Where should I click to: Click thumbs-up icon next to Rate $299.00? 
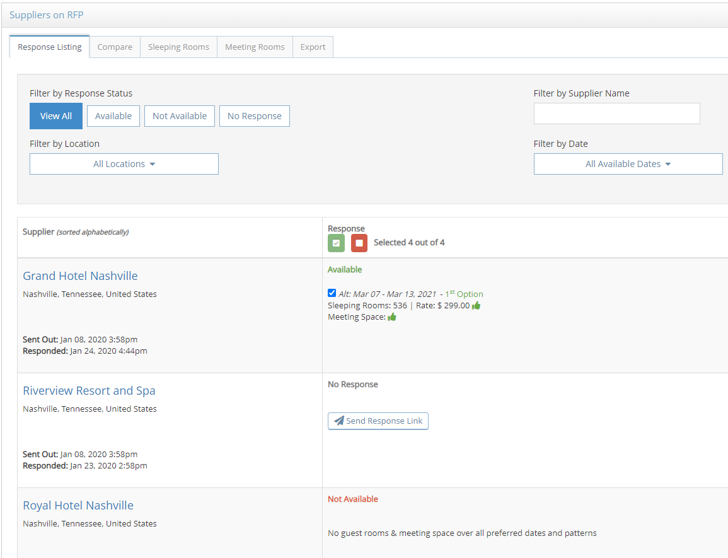(476, 306)
